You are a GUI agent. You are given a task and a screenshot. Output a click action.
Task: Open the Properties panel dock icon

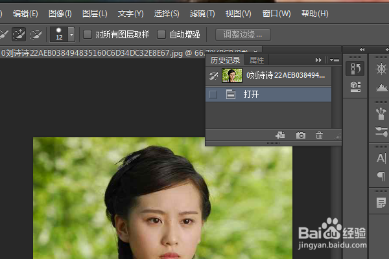tap(355, 86)
